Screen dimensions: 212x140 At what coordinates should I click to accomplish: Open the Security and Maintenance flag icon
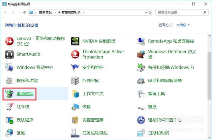pyautogui.click(x=75, y=67)
